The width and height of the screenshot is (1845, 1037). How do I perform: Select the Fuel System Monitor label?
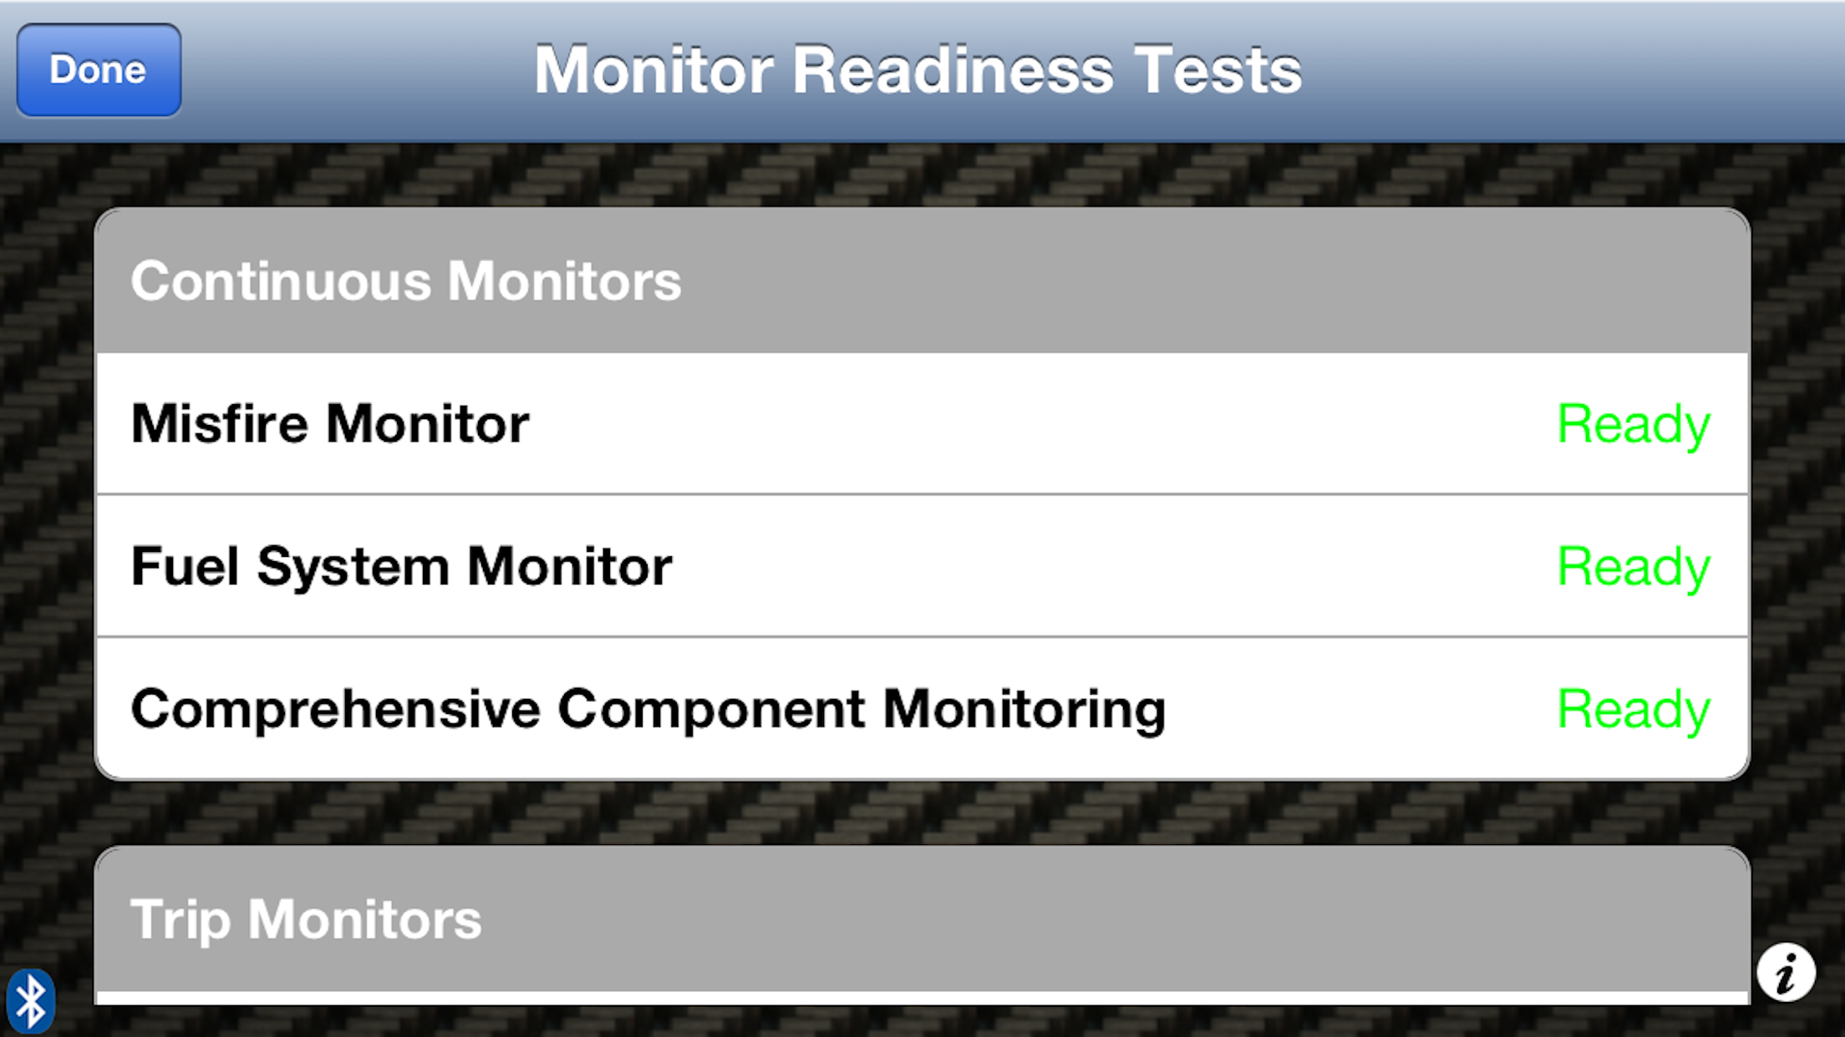pos(401,566)
